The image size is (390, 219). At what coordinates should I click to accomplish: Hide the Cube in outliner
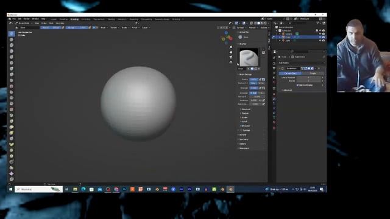tap(320, 37)
